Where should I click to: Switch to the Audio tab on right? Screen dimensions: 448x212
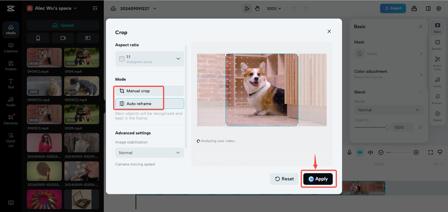[437, 82]
